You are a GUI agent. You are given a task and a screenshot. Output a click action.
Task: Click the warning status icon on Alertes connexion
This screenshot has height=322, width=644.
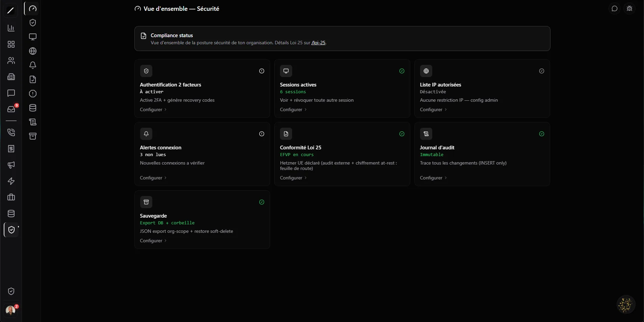pyautogui.click(x=262, y=134)
